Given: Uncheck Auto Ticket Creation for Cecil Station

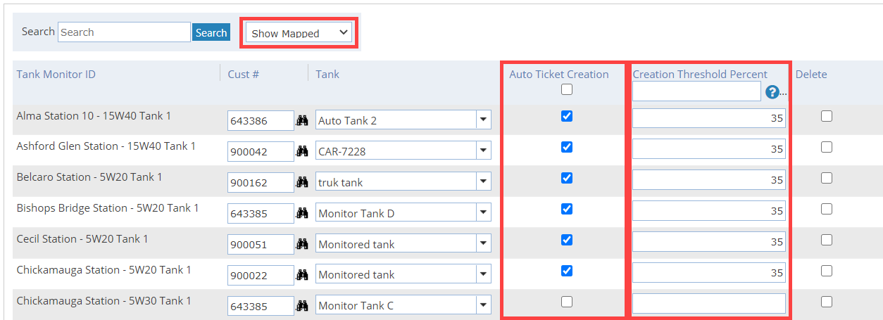Looking at the screenshot, I should pyautogui.click(x=567, y=240).
